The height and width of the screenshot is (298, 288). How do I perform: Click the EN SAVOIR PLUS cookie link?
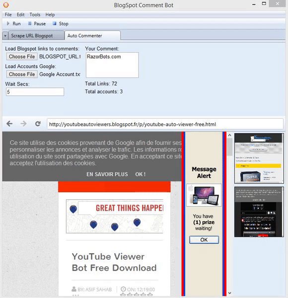107,174
